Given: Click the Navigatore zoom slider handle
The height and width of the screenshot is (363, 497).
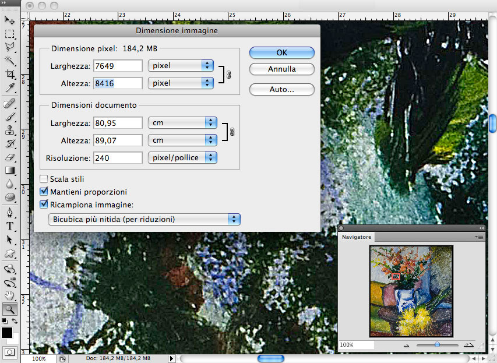Looking at the screenshot, I should click(438, 344).
